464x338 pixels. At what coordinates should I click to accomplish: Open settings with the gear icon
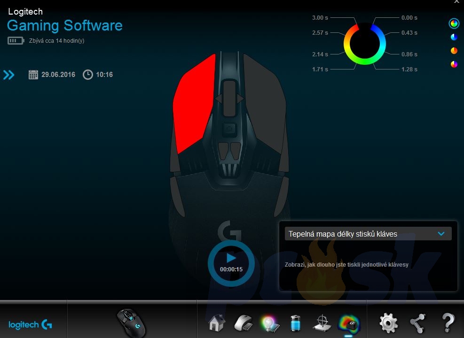[x=388, y=323]
